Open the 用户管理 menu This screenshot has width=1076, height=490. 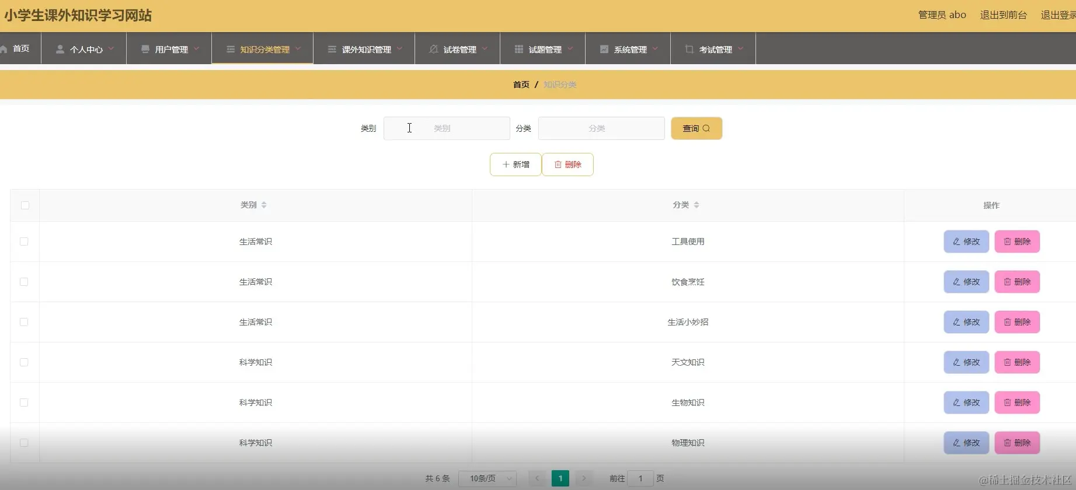pos(169,48)
